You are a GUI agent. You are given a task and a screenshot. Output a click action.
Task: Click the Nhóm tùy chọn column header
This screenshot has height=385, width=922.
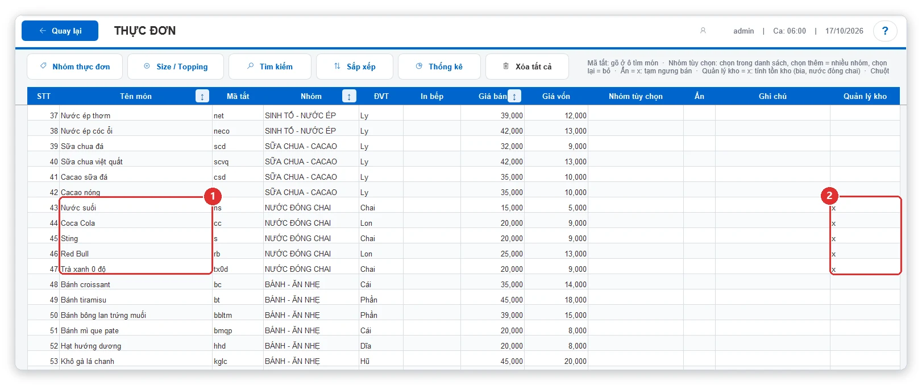pyautogui.click(x=636, y=96)
